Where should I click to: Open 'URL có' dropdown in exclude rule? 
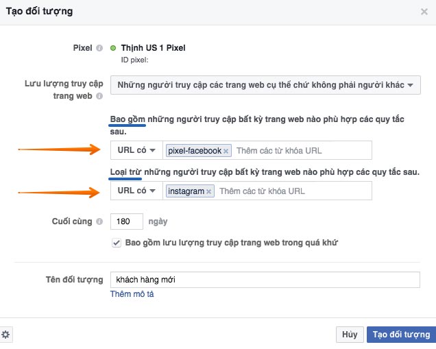[x=136, y=191]
